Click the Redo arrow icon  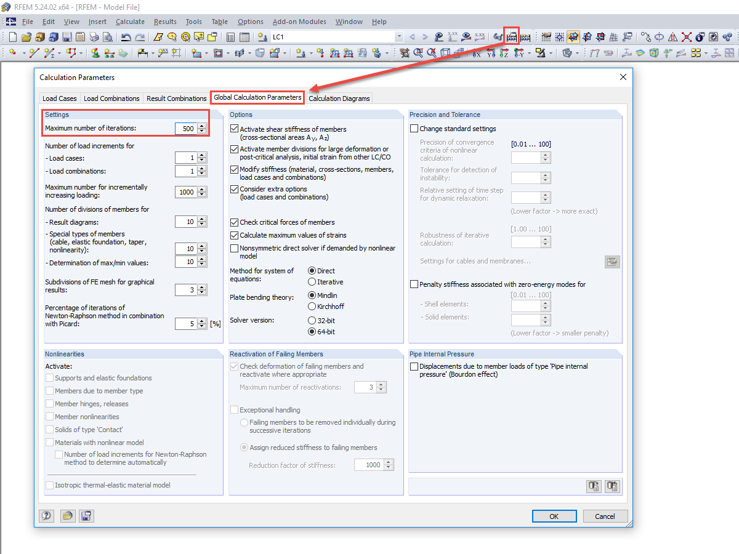coord(140,37)
